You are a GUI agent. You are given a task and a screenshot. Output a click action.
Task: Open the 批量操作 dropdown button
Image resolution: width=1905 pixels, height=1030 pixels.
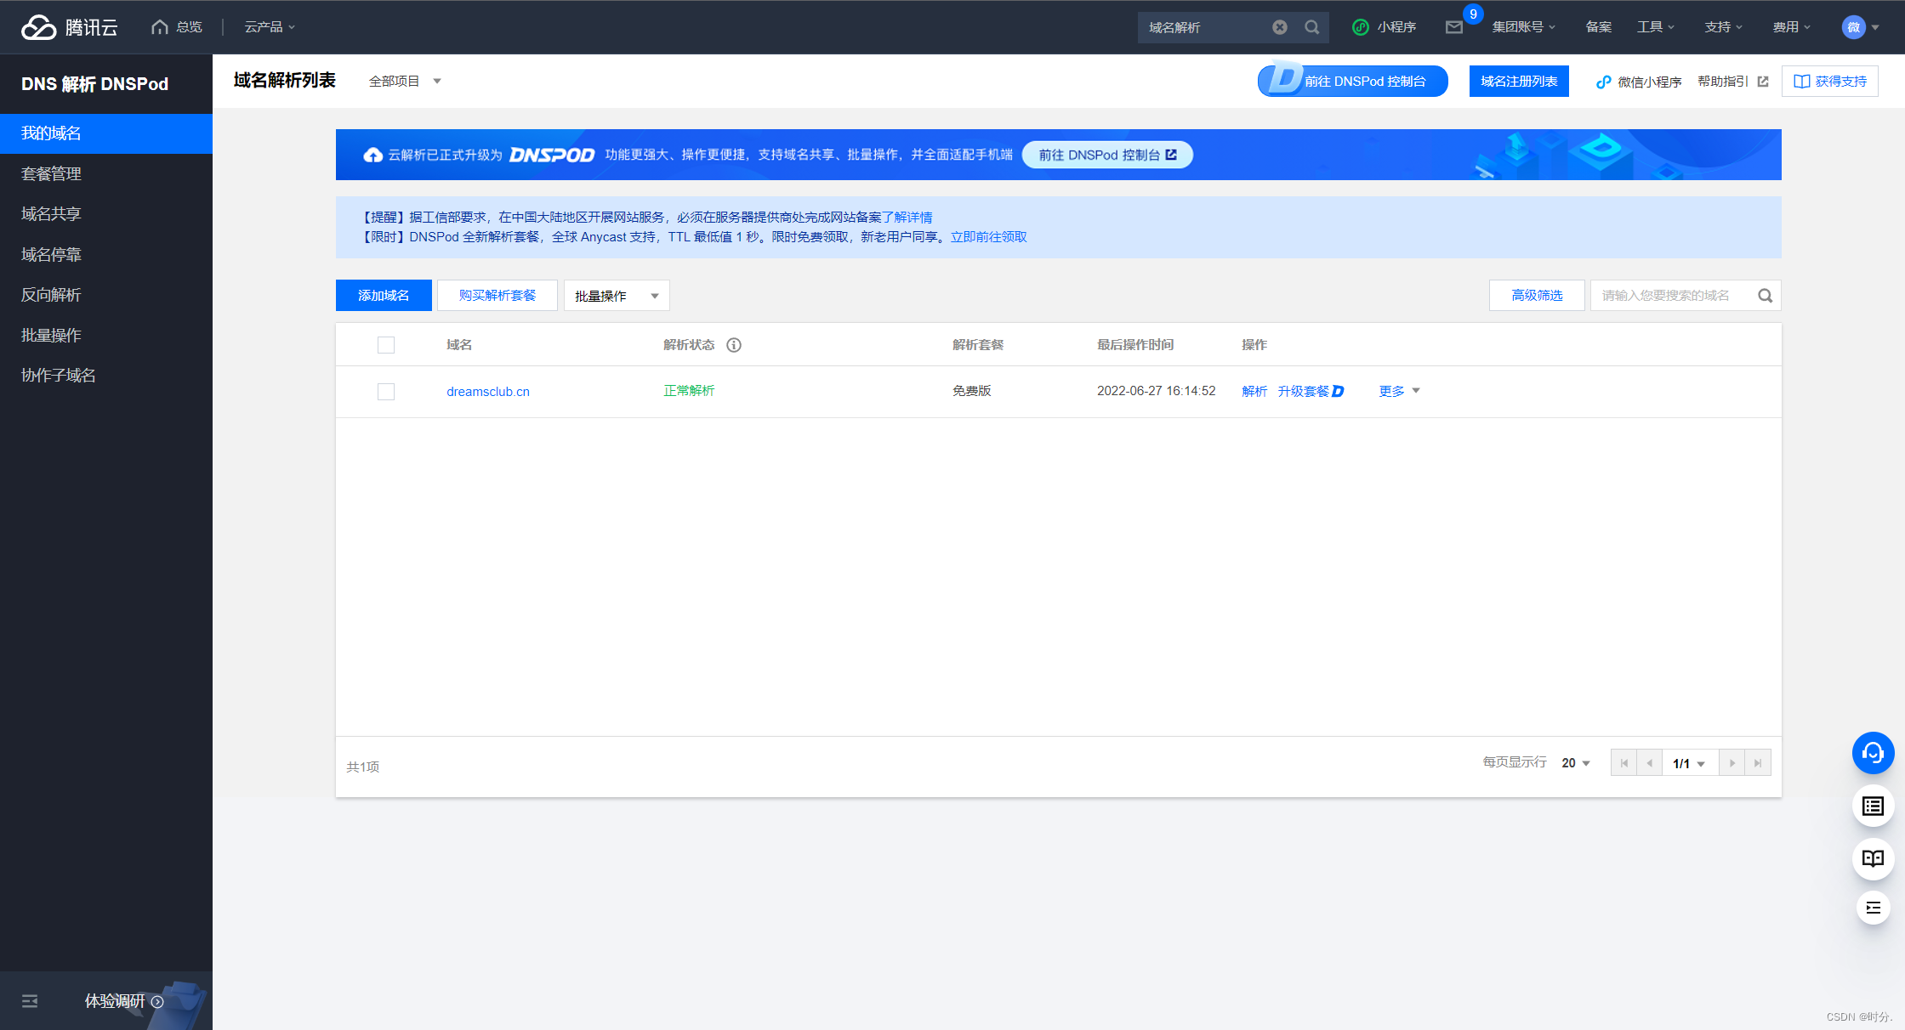617,296
